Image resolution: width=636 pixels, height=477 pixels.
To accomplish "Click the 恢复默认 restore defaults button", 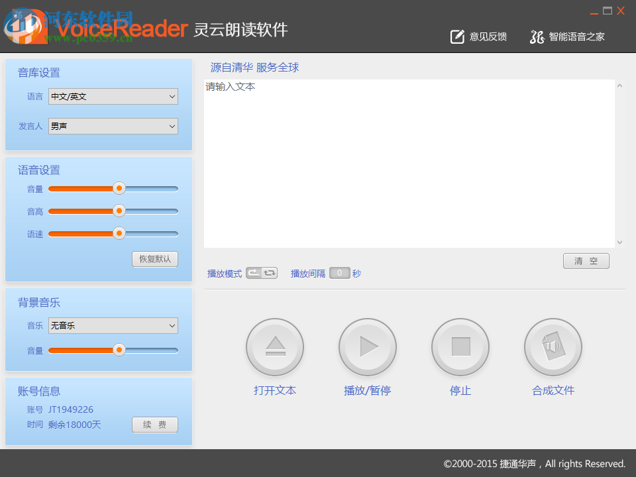I will [x=155, y=259].
